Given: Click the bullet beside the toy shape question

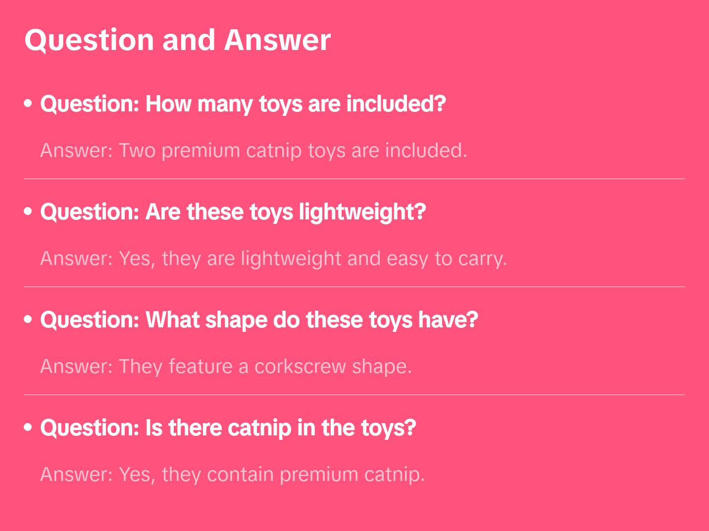Looking at the screenshot, I should 28,319.
